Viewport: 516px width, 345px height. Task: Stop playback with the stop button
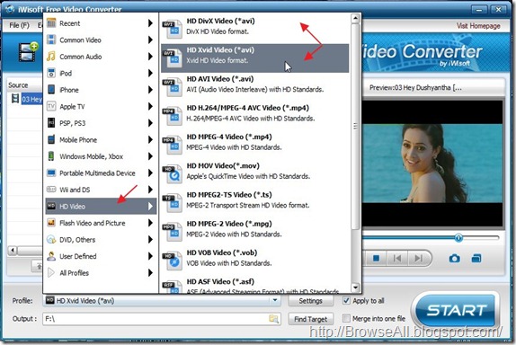pyautogui.click(x=376, y=258)
